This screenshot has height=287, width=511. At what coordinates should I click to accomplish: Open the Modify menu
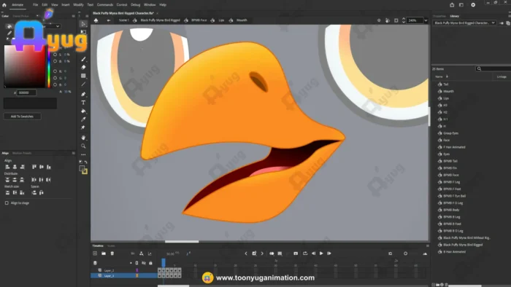[78, 5]
